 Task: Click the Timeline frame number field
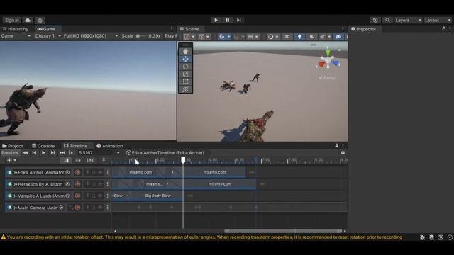point(96,153)
